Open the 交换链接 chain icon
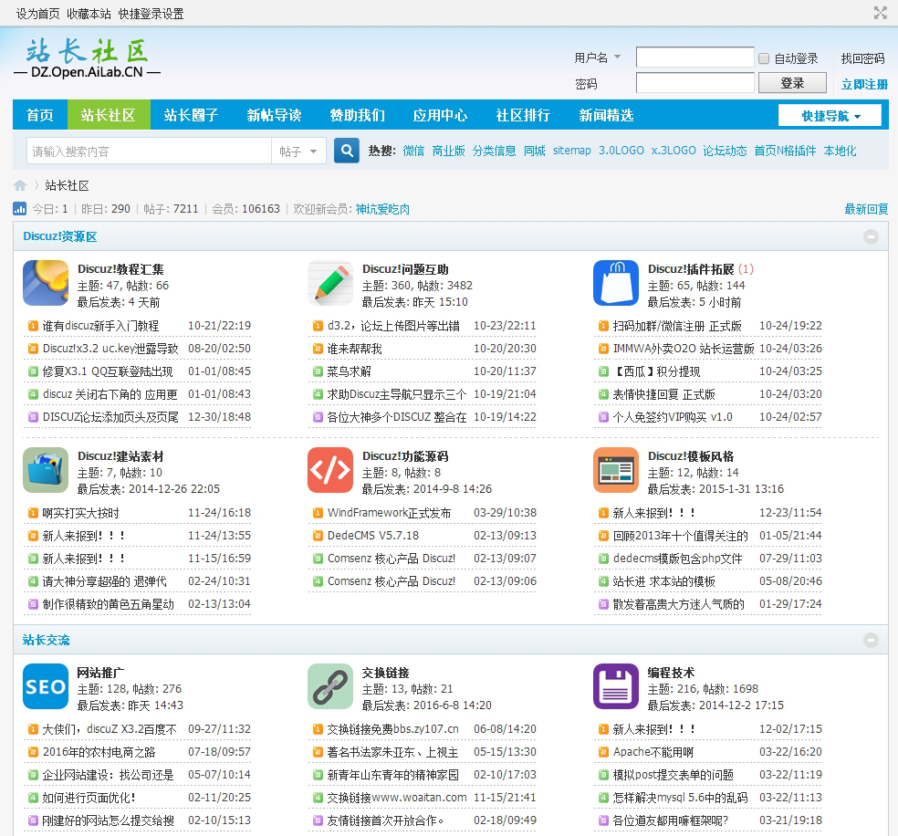 pos(330,686)
